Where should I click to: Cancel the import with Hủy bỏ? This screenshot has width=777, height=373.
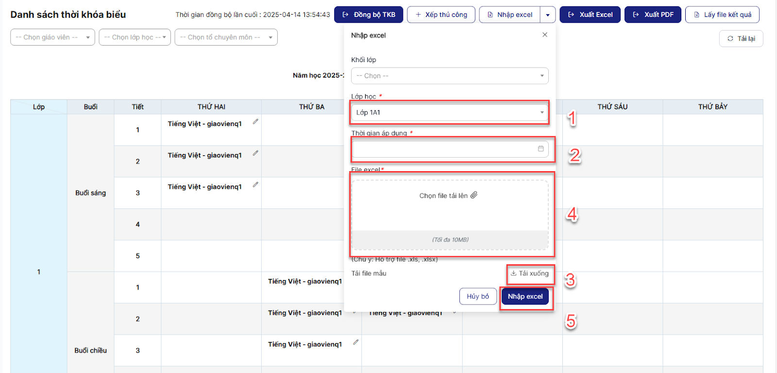477,296
